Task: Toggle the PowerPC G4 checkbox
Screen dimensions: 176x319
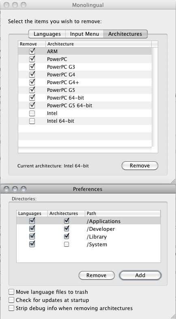Action: click(x=32, y=74)
